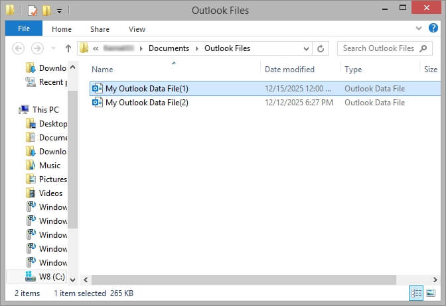
Task: Expand the breadcrumb arrow after Documents
Action: (197, 48)
